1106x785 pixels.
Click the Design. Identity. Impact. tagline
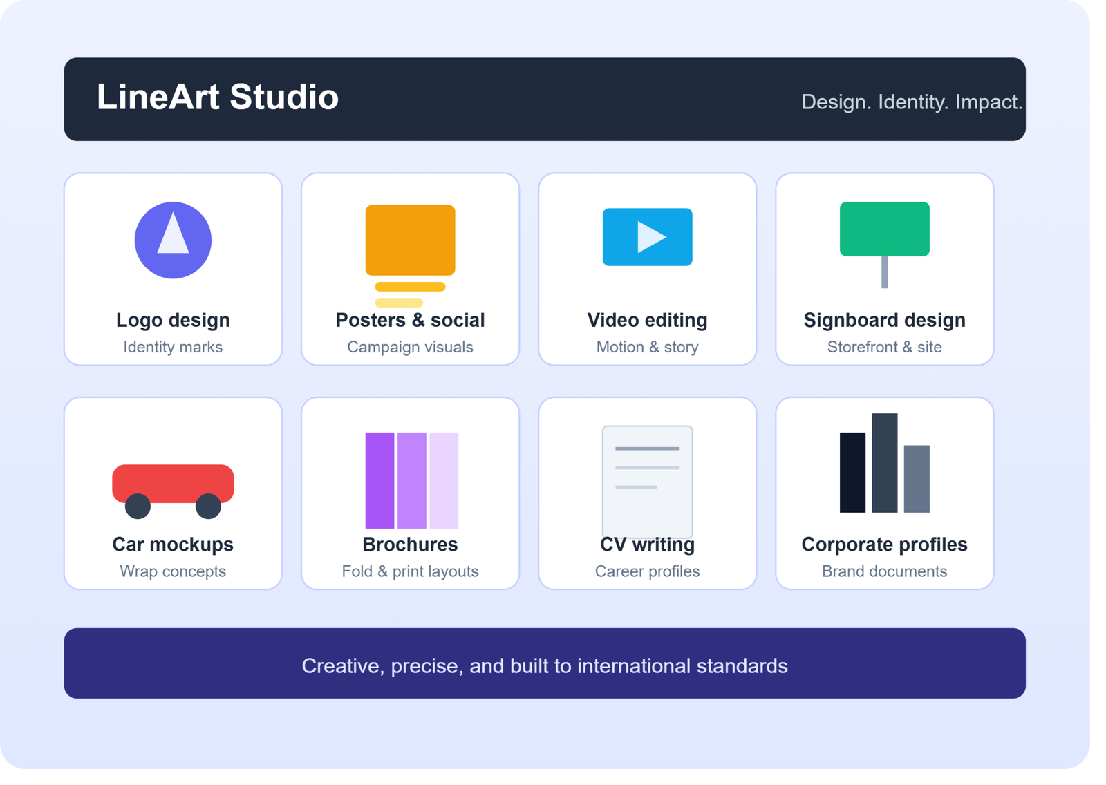[x=912, y=102]
